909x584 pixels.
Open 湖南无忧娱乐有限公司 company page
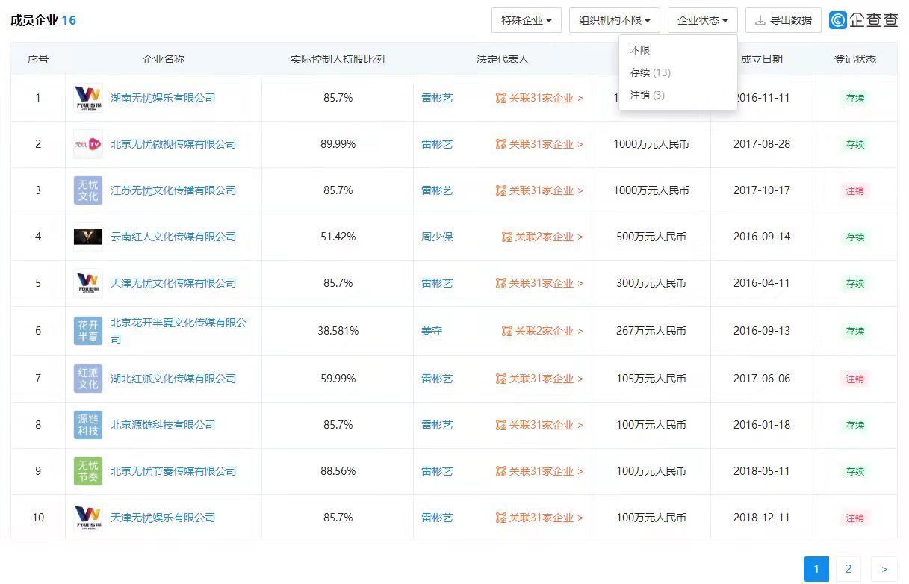click(163, 98)
